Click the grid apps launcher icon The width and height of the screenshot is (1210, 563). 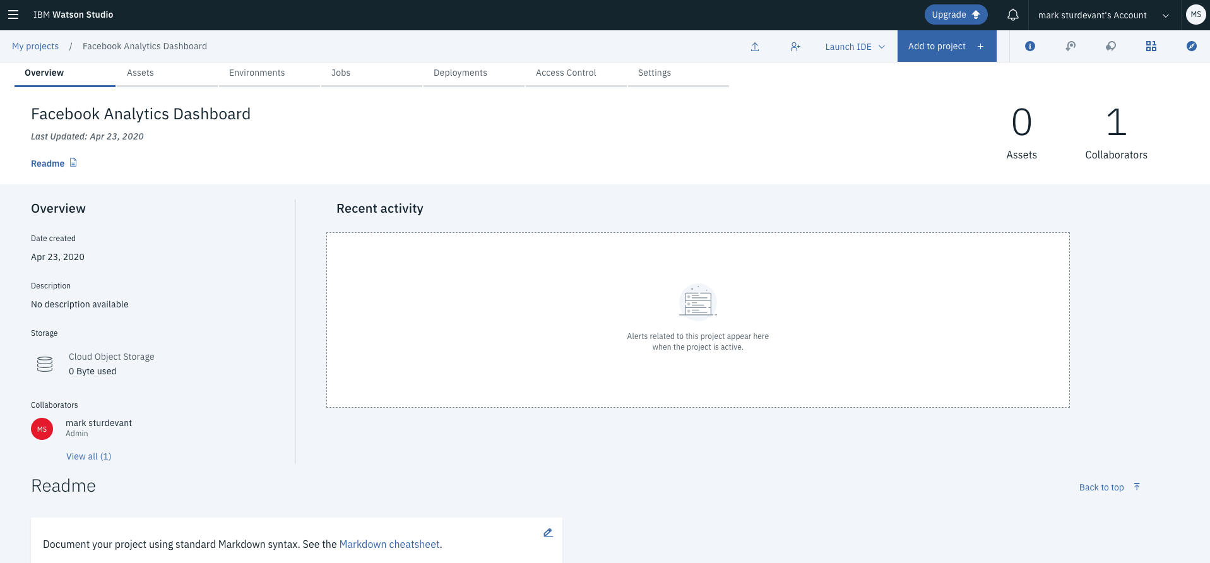(x=1151, y=46)
